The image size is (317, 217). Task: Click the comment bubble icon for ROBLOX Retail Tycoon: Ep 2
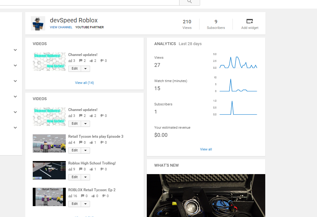click(x=83, y=196)
